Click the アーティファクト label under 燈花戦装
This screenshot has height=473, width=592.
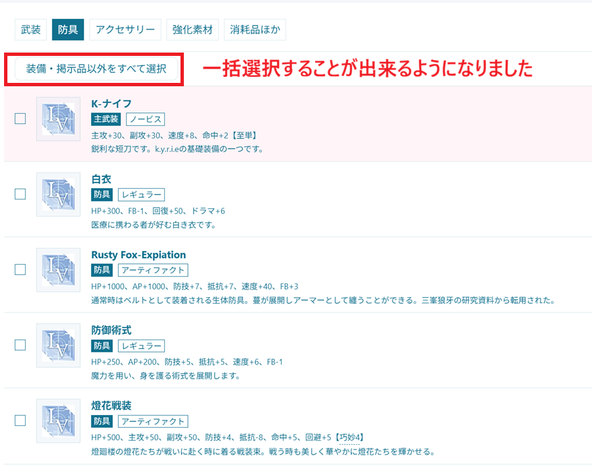(x=153, y=422)
